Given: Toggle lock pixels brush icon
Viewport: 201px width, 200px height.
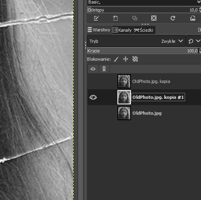Looking at the screenshot, I should (116, 59).
